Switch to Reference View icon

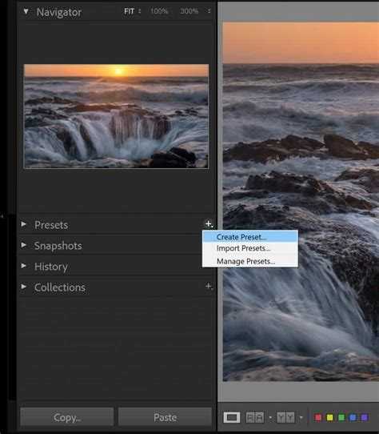click(255, 417)
